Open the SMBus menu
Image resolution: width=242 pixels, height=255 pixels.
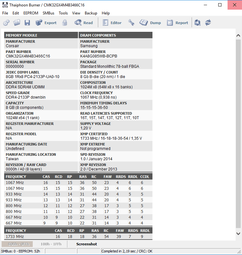pyautogui.click(x=48, y=13)
